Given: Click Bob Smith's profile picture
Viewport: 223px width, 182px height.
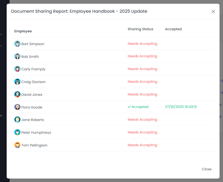Looking at the screenshot, I should [x=17, y=56].
